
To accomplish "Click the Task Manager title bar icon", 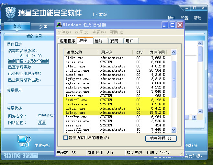I will click(59, 25).
